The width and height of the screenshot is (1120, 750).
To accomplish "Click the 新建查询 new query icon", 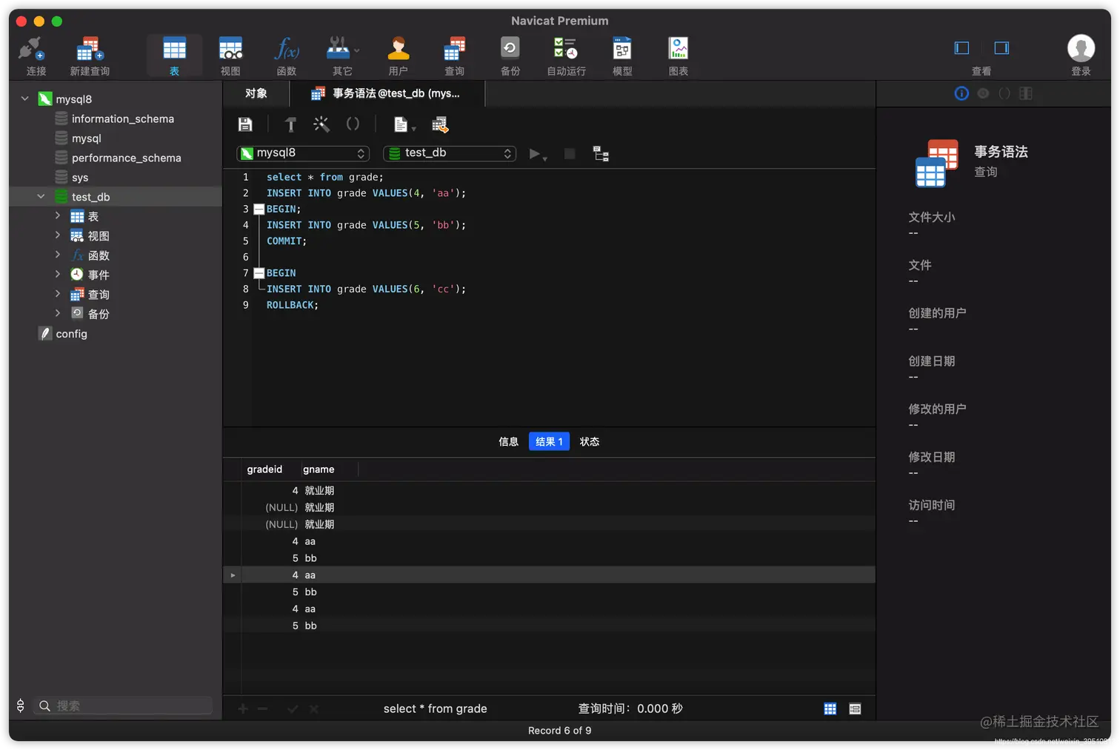I will coord(90,56).
